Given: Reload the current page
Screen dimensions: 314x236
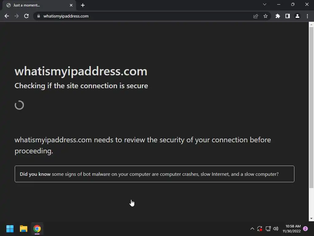Looking at the screenshot, I should point(26,16).
